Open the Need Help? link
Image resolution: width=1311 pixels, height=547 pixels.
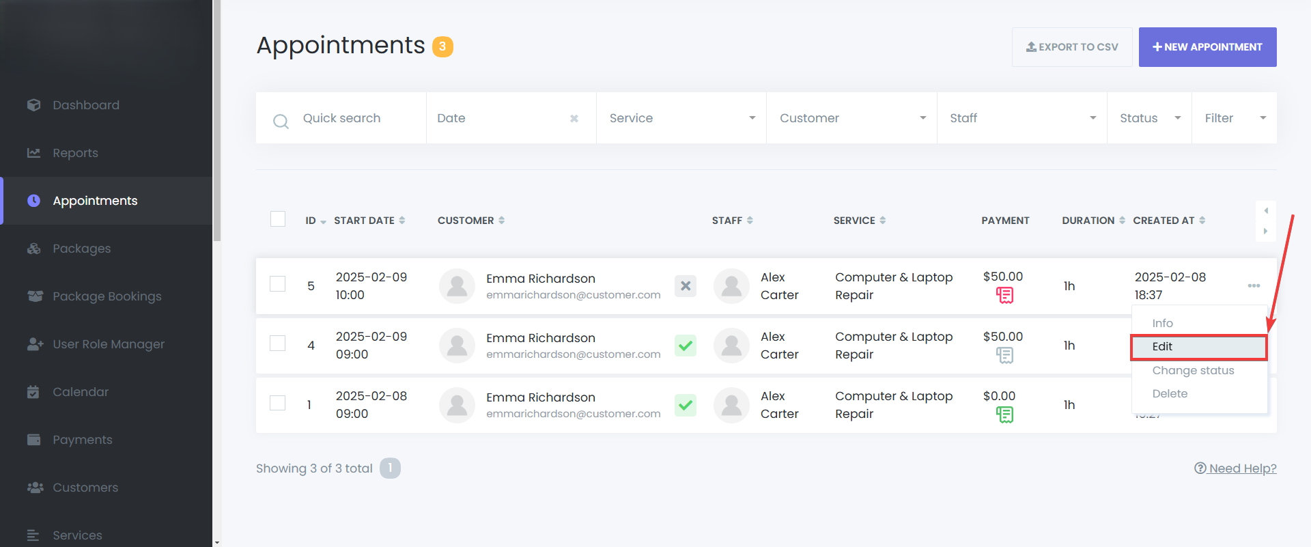pos(1235,468)
